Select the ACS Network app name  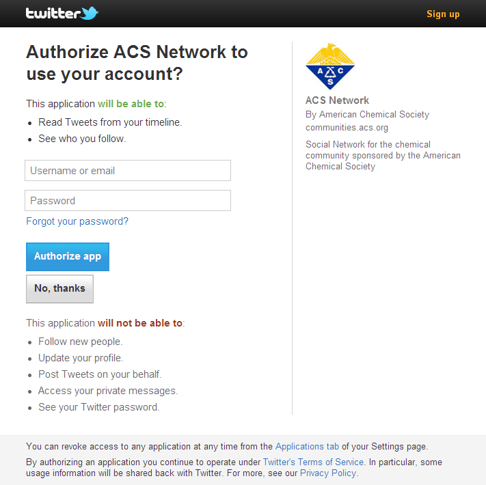(x=337, y=100)
